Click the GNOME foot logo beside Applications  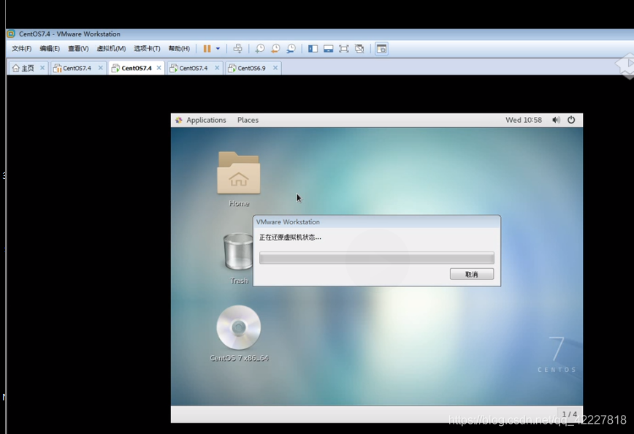(179, 120)
